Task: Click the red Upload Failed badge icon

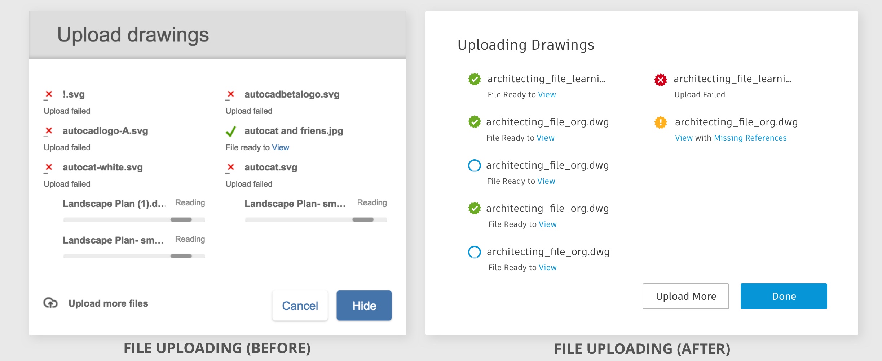Action: click(660, 80)
